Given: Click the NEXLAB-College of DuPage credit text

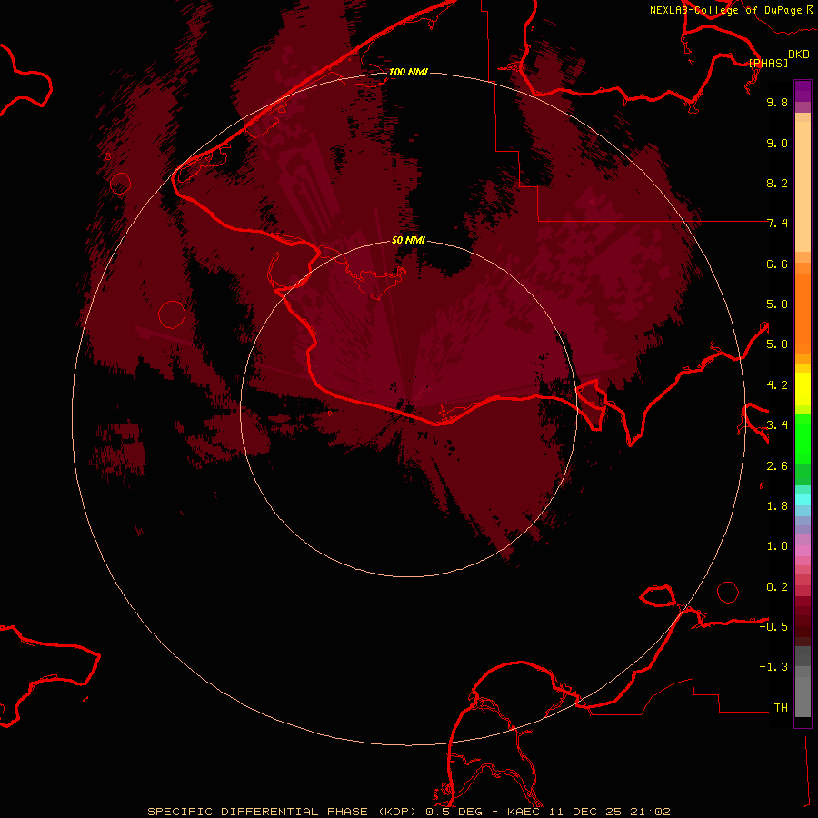Looking at the screenshot, I should (x=725, y=10).
